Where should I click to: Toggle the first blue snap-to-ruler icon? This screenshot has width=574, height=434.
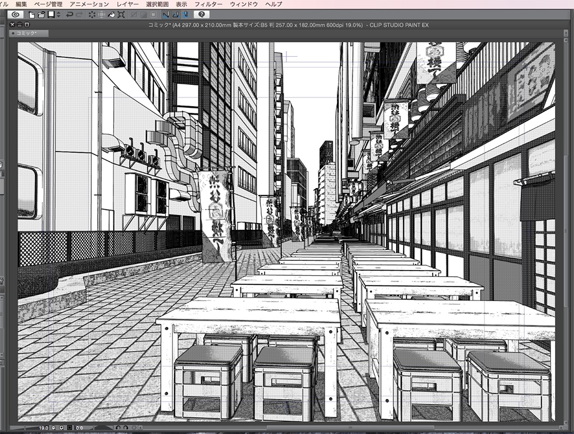(x=165, y=15)
